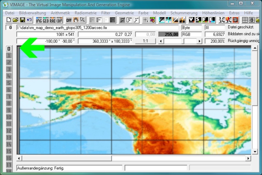
Task: Click the IMG toolbar icon
Action: point(39,20)
